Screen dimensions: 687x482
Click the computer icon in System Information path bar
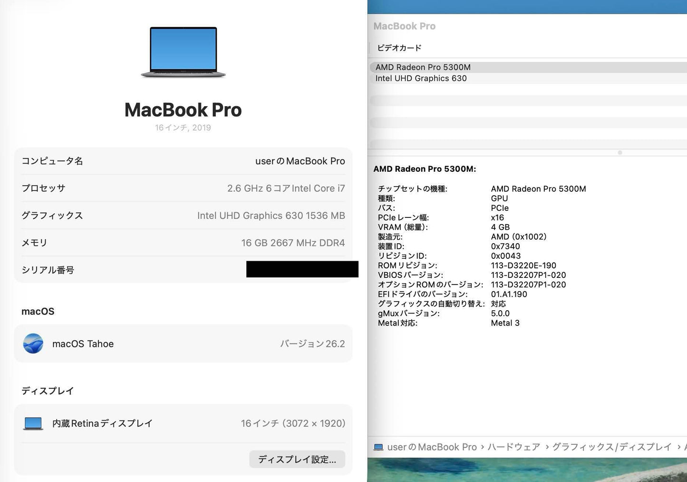pyautogui.click(x=378, y=447)
